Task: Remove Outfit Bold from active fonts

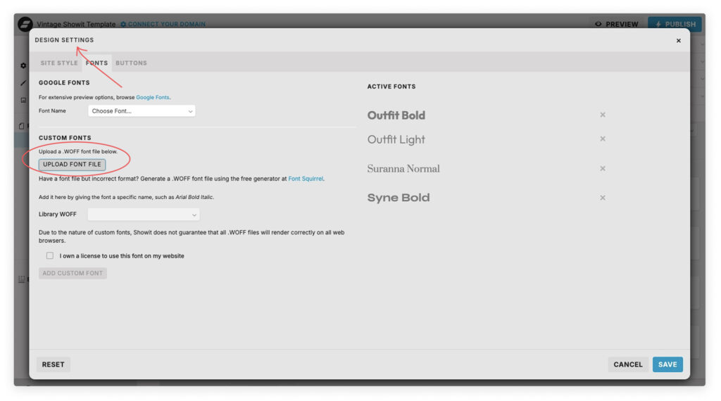Action: (603, 115)
